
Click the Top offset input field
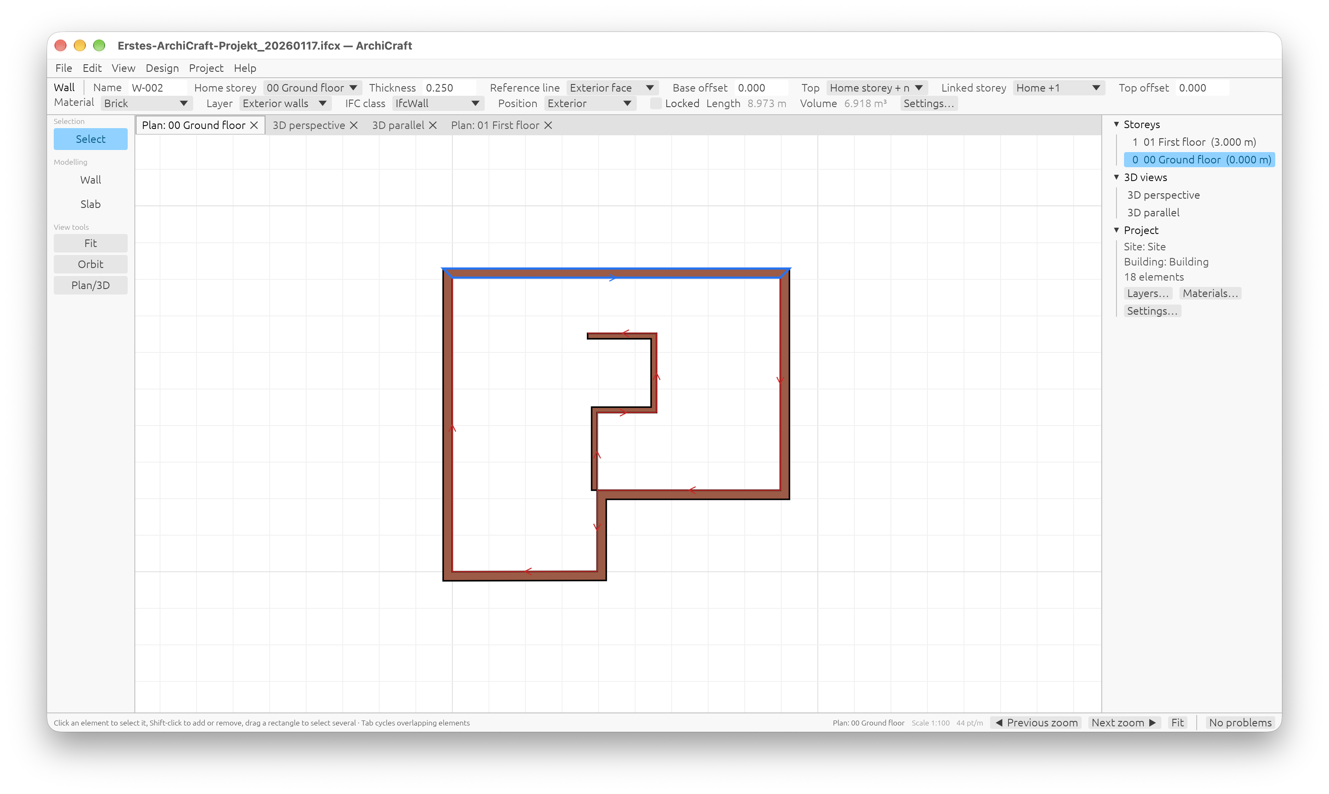tap(1202, 88)
